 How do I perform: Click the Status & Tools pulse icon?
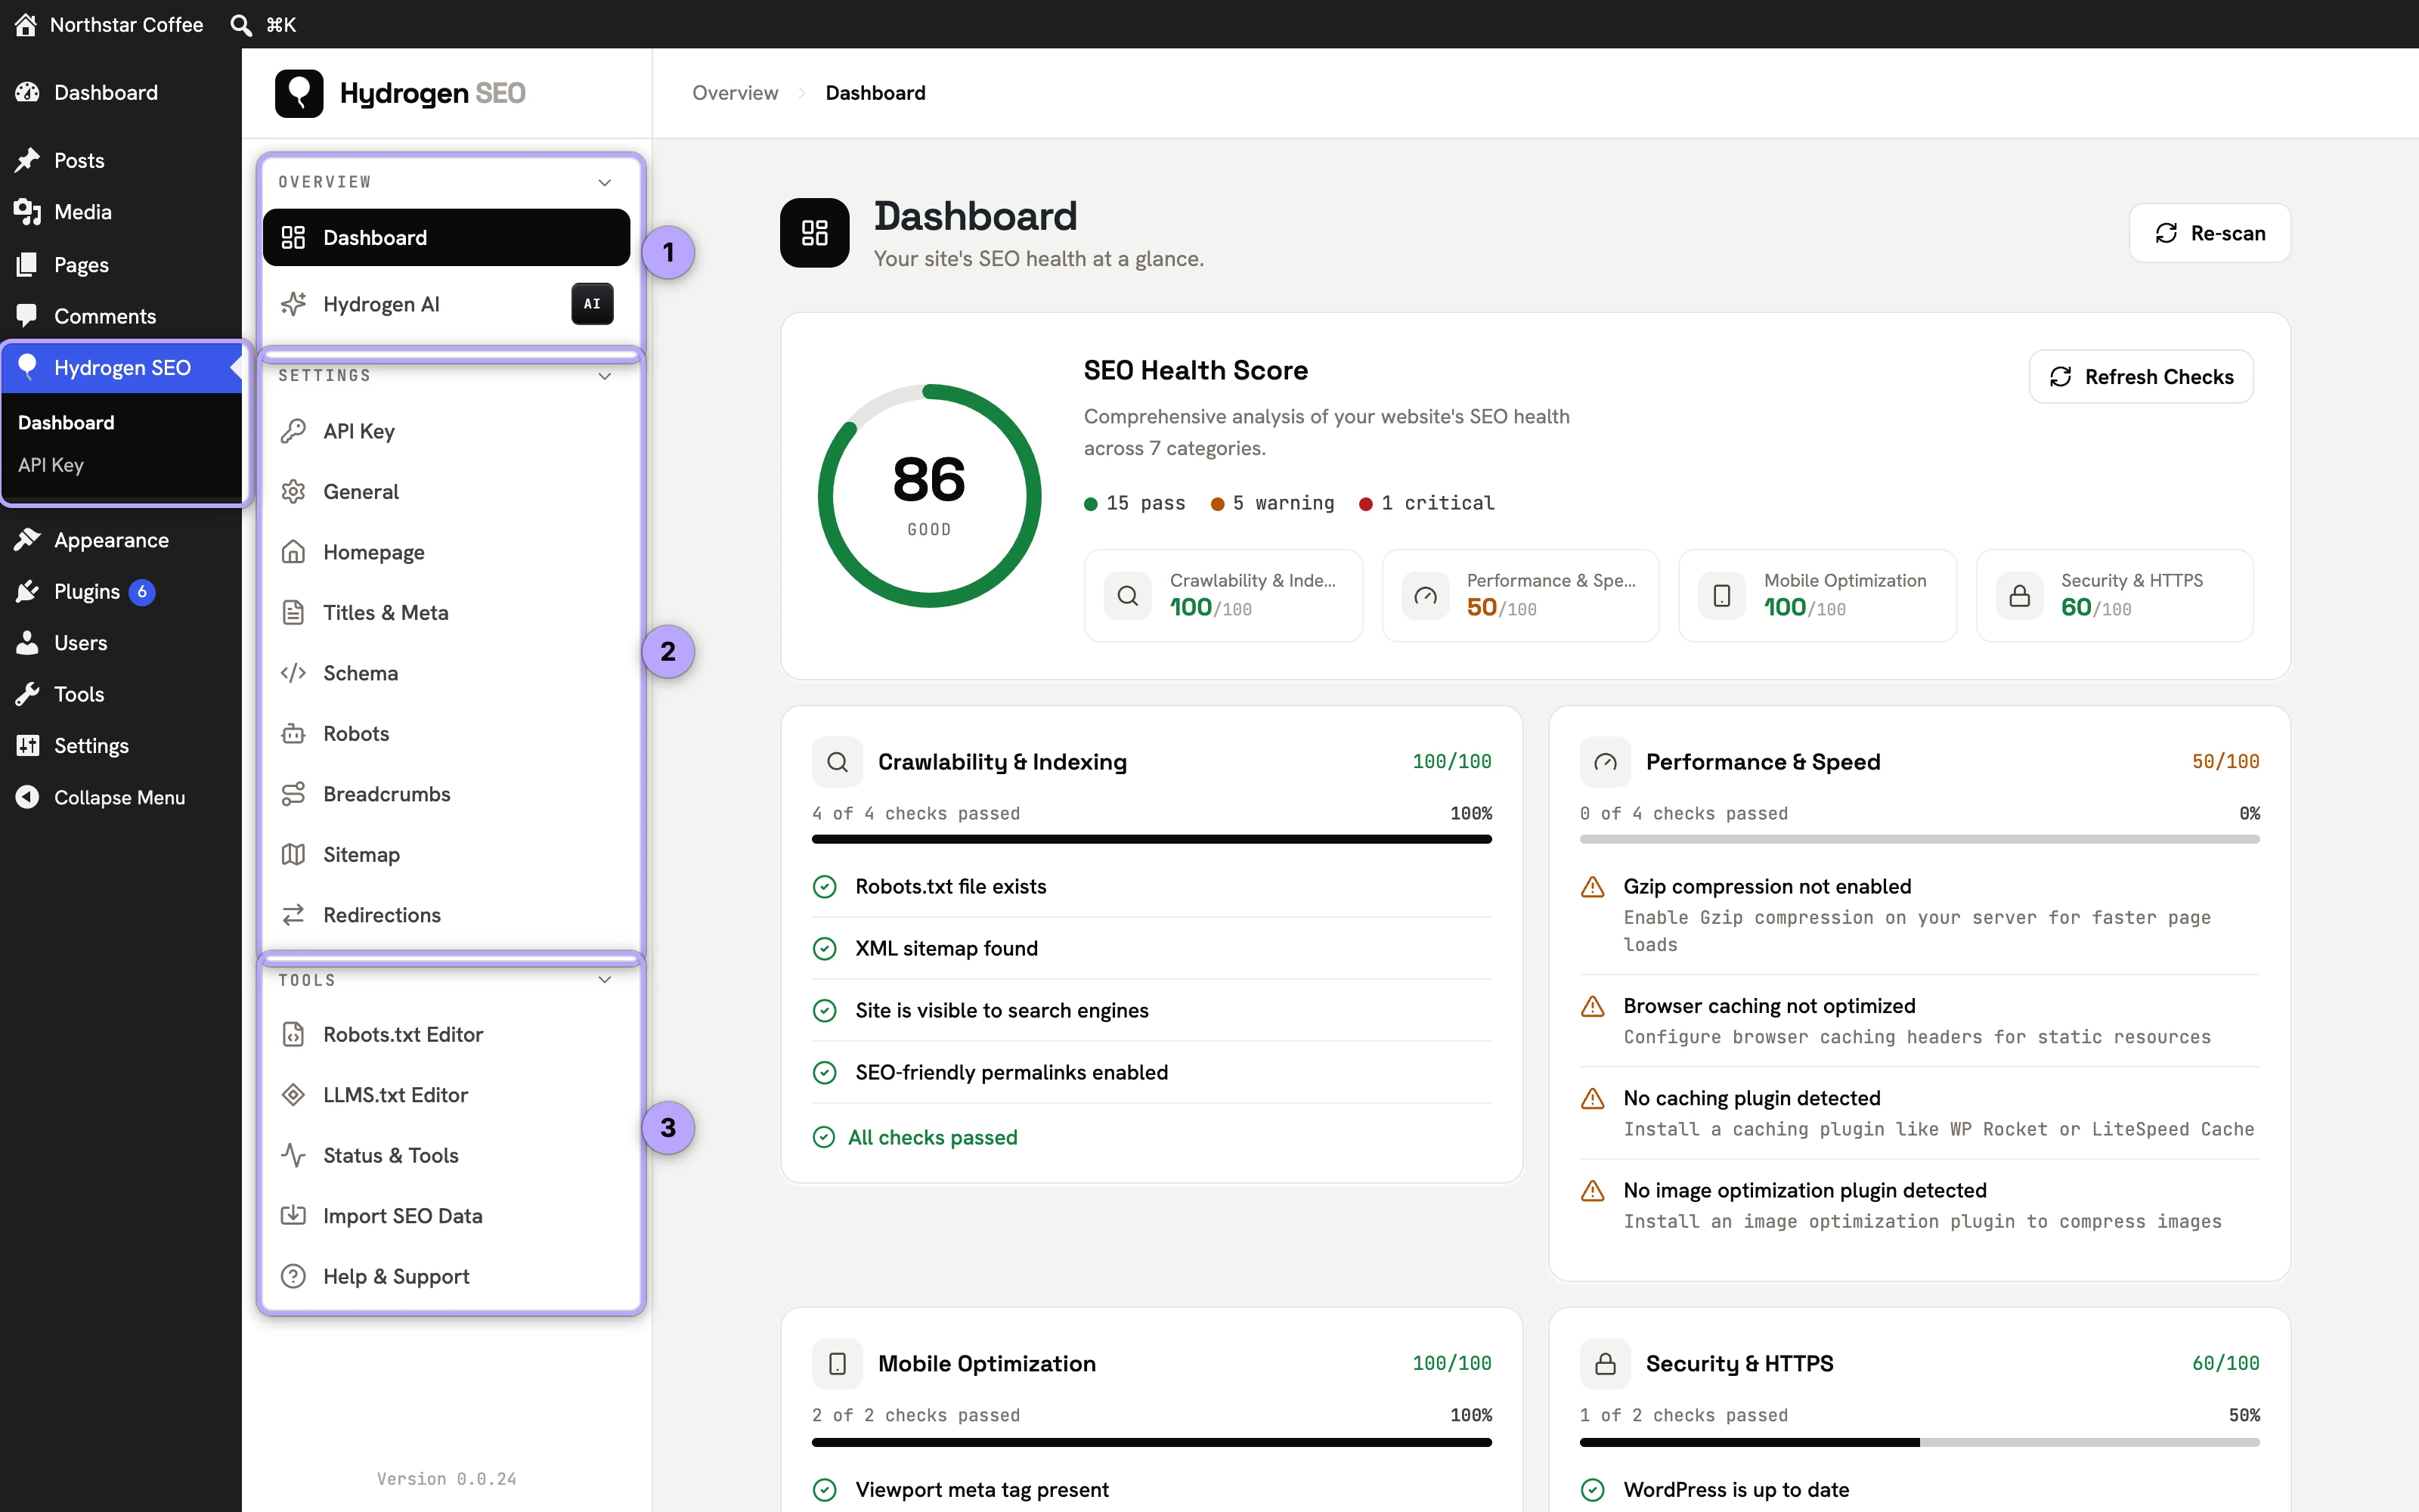293,1155
